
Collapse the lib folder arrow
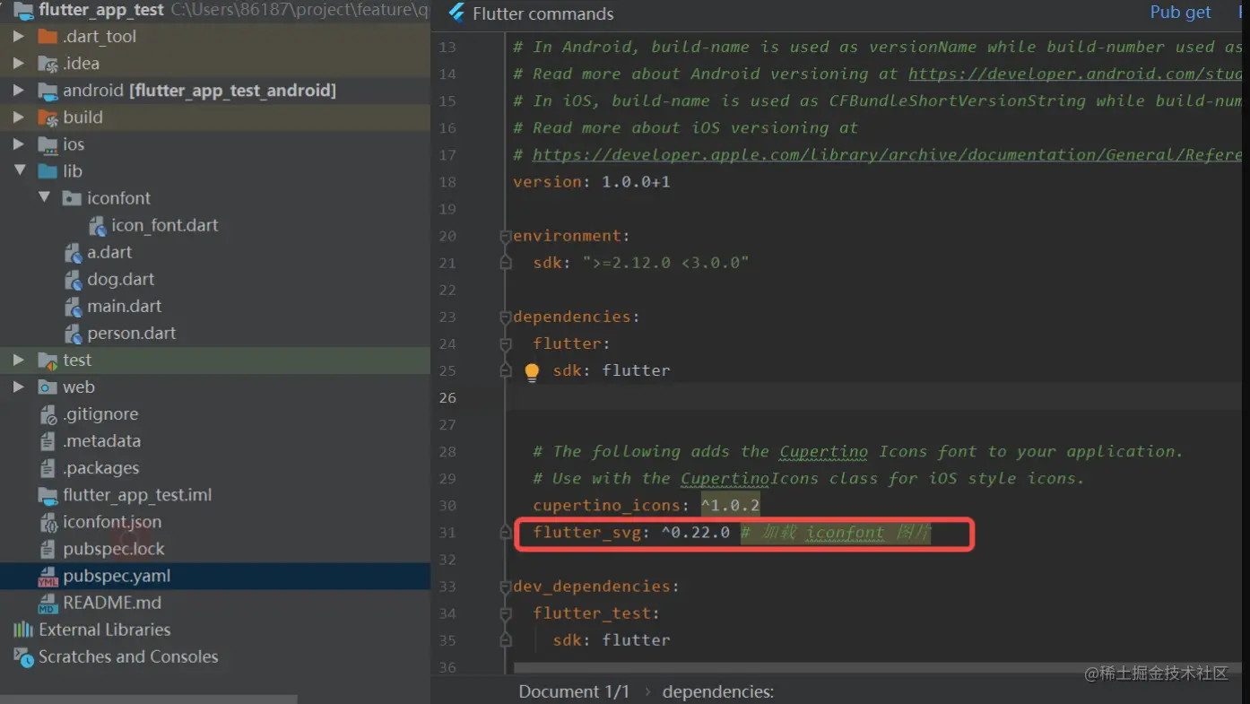point(19,171)
